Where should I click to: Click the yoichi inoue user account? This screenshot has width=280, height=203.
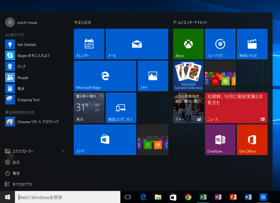pyautogui.click(x=21, y=22)
